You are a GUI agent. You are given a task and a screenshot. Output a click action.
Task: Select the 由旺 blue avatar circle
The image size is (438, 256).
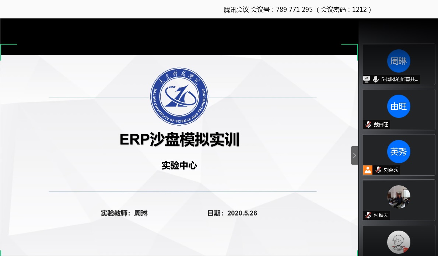pyautogui.click(x=399, y=106)
